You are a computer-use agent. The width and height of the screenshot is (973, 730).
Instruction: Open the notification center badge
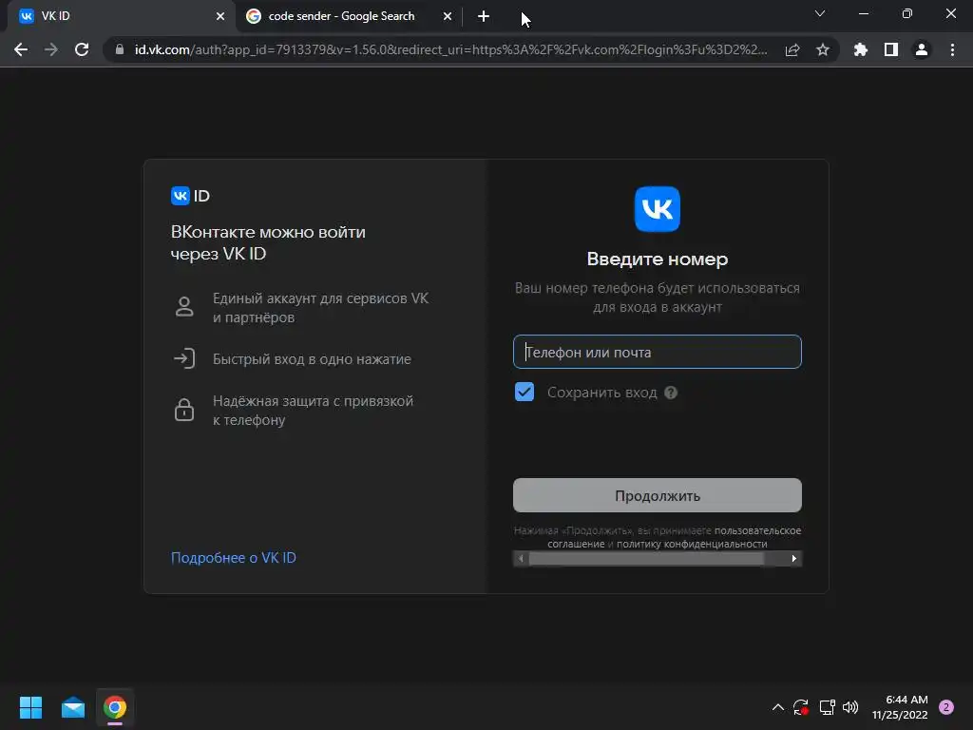(946, 707)
